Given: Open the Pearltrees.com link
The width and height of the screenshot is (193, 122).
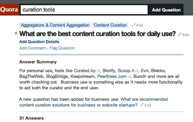Looking at the screenshot, I should (x=112, y=77).
